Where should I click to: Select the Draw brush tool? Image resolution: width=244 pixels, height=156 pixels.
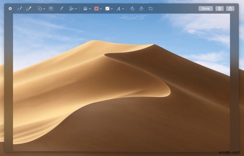click(29, 9)
